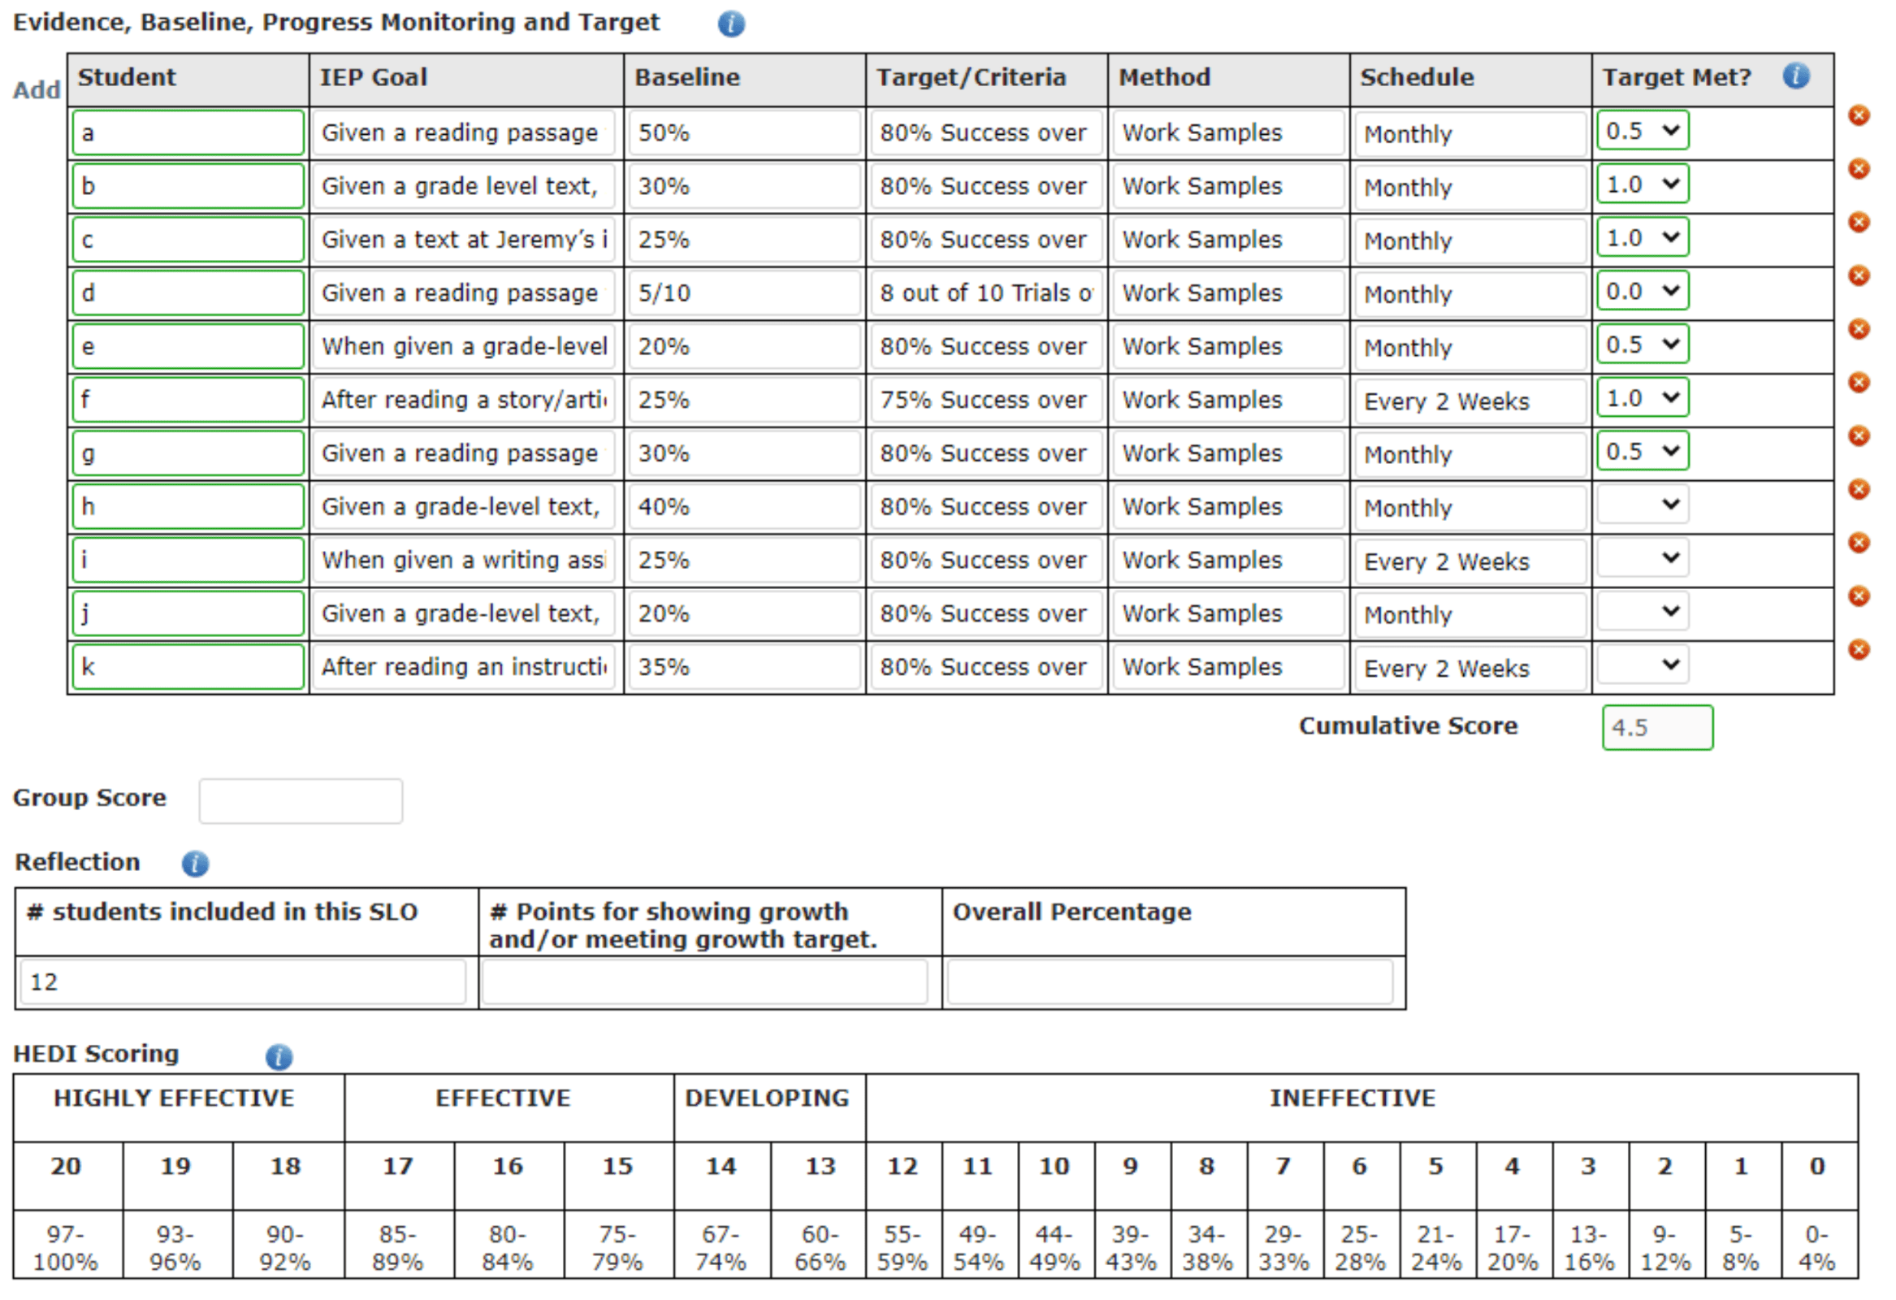Click Target field '8 out of 10 Trials'
The image size is (1896, 1300).
985,293
